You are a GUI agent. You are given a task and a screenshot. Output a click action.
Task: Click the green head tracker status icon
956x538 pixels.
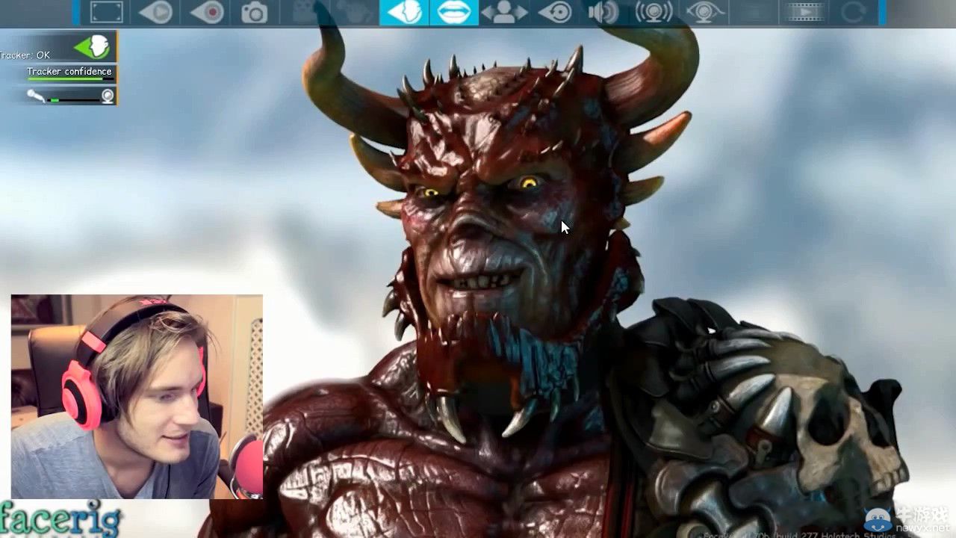(93, 47)
